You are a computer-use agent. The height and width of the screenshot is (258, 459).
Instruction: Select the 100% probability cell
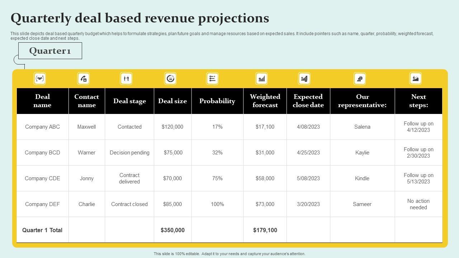coord(217,204)
